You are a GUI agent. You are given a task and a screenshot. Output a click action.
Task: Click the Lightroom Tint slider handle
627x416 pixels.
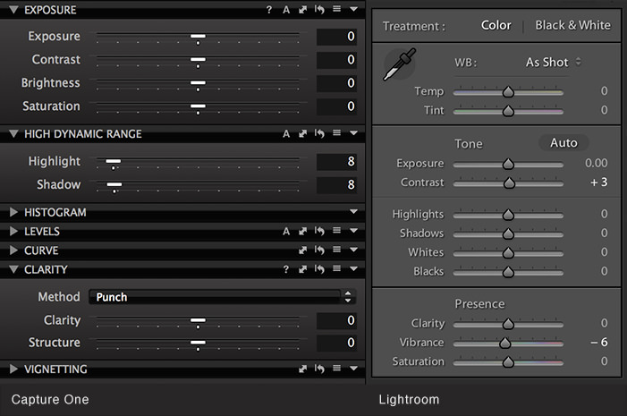508,111
